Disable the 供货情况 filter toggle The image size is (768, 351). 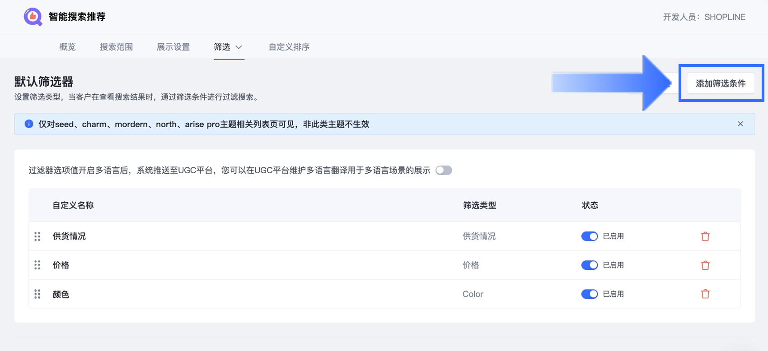point(589,236)
